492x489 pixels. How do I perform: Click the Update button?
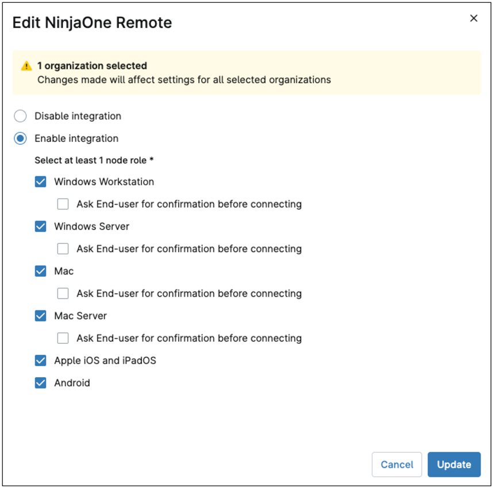tap(454, 464)
